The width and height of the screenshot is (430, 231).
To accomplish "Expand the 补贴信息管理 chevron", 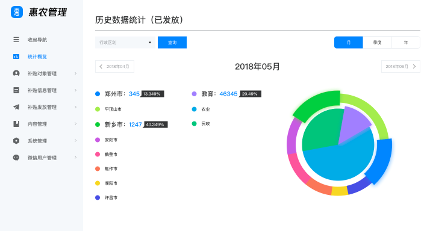I will pos(75,90).
